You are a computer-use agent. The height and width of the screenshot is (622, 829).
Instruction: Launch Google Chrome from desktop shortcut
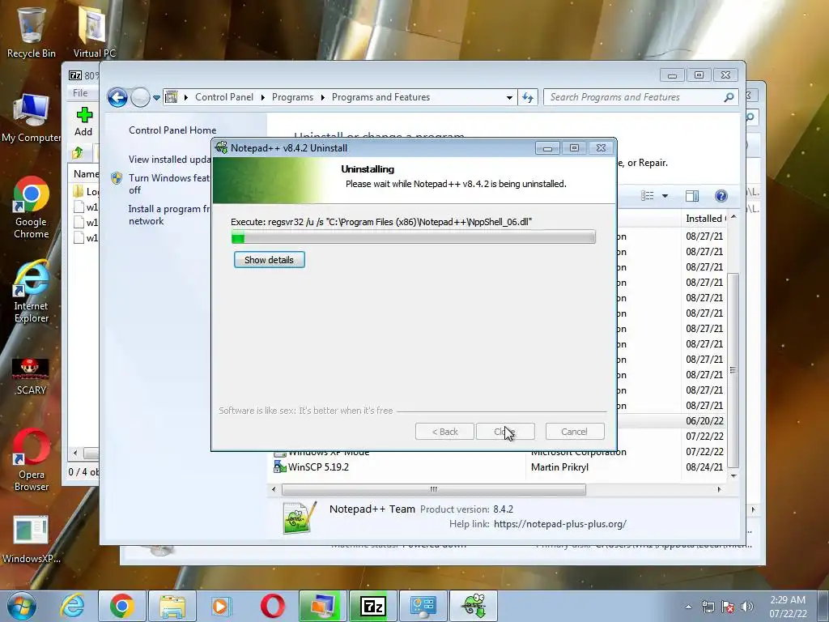[32, 207]
